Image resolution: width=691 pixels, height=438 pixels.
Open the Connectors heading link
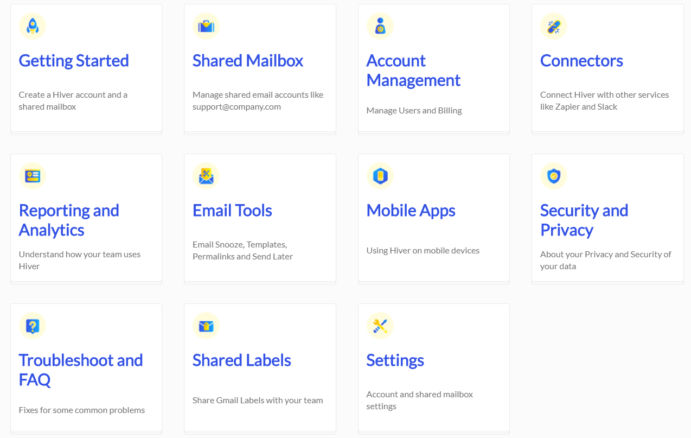pyautogui.click(x=581, y=61)
